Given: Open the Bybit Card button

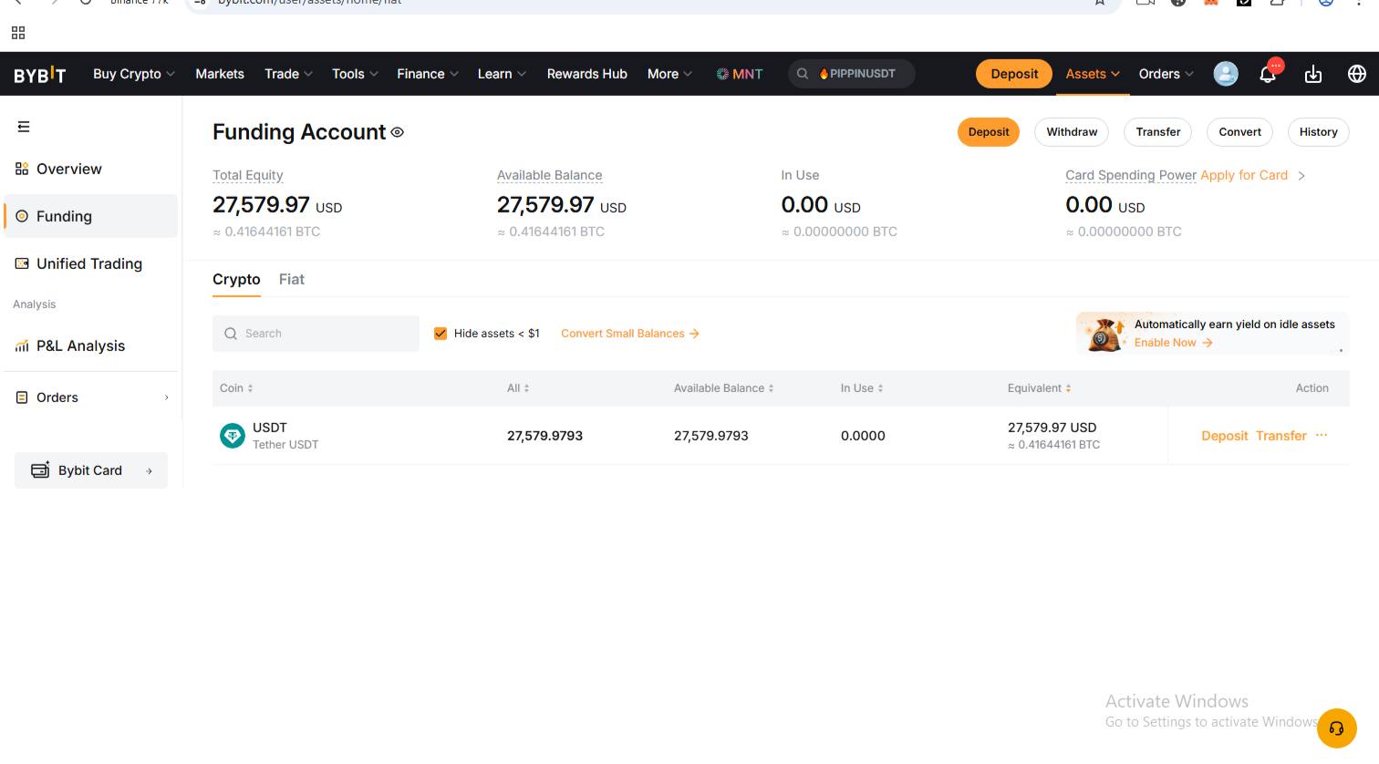Looking at the screenshot, I should [91, 470].
